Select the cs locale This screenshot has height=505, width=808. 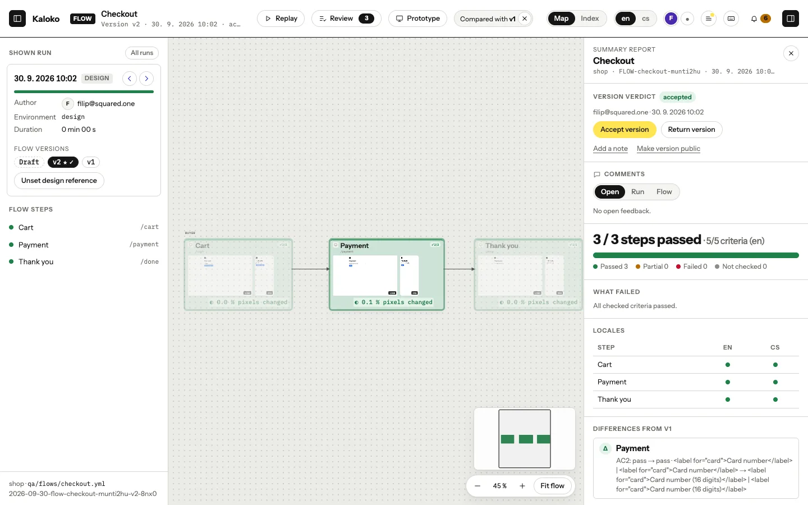[x=646, y=19]
